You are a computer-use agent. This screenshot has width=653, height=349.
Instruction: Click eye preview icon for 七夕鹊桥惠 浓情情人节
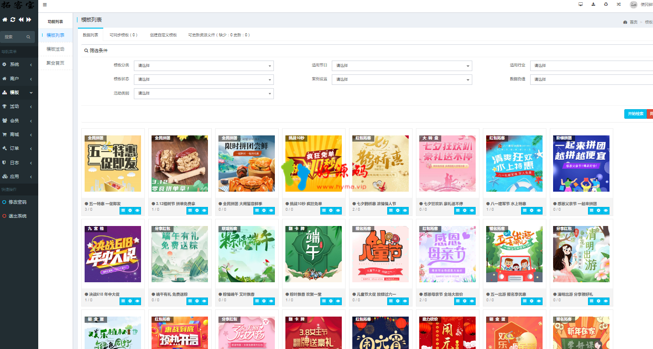405,210
